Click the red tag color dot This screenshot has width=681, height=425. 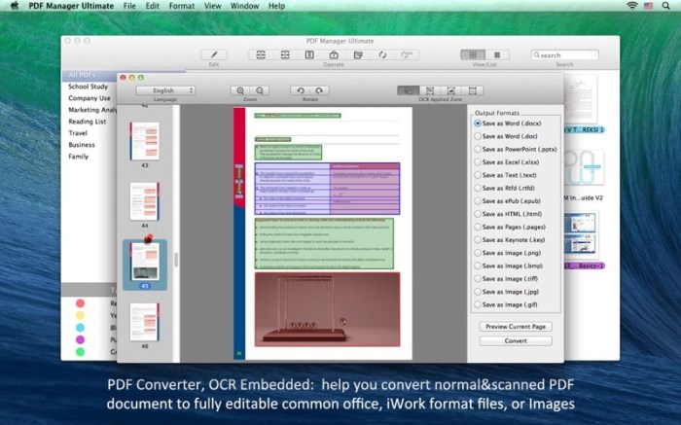pyautogui.click(x=80, y=303)
